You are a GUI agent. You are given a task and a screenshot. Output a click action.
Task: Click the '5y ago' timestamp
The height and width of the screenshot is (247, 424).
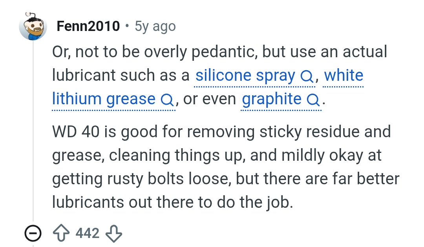click(155, 26)
